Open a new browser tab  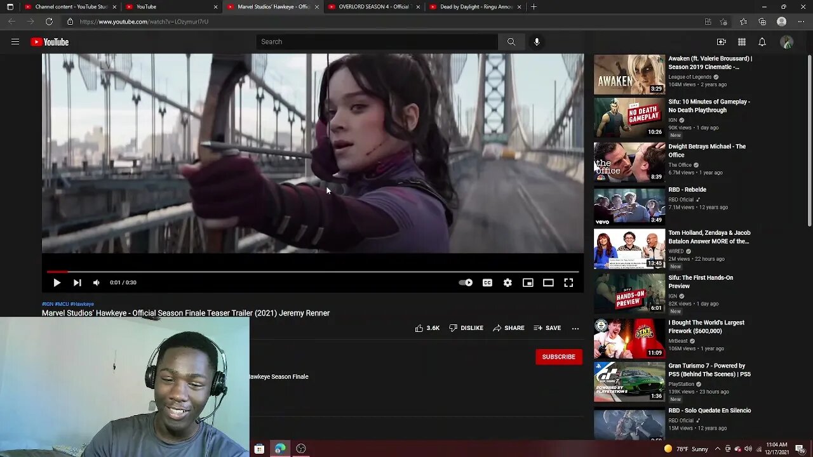coord(534,6)
